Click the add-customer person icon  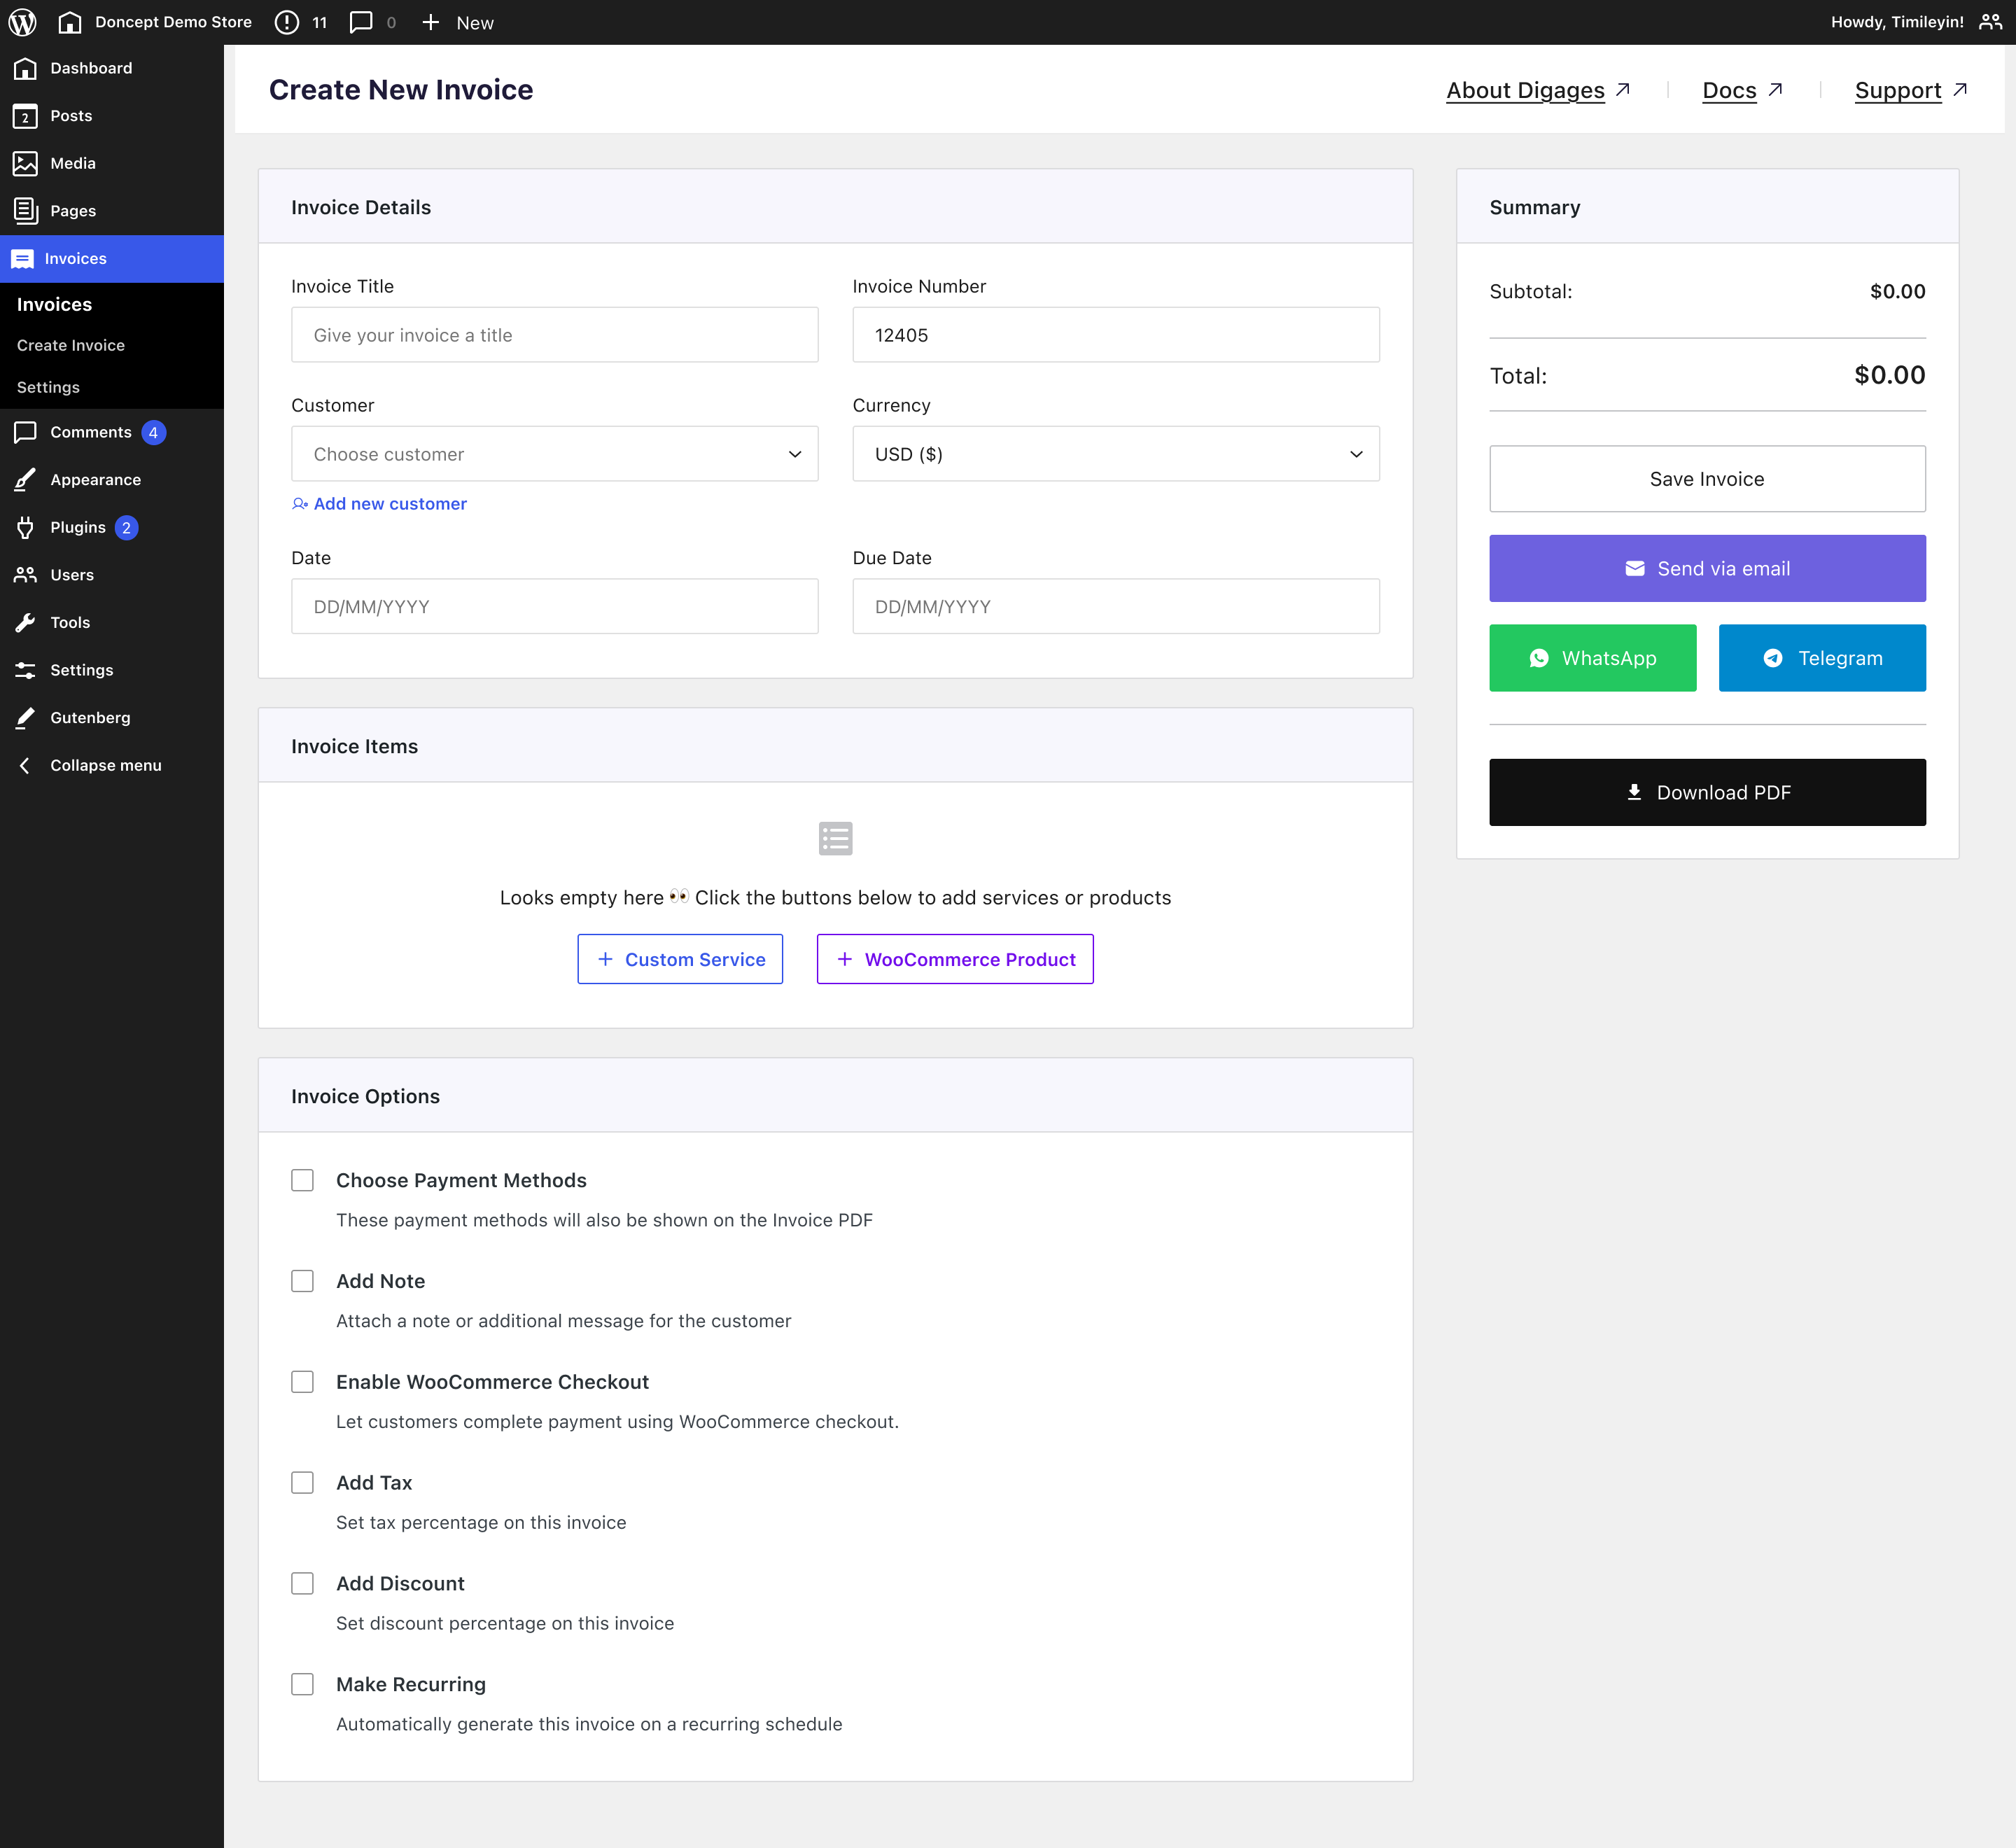pyautogui.click(x=299, y=504)
